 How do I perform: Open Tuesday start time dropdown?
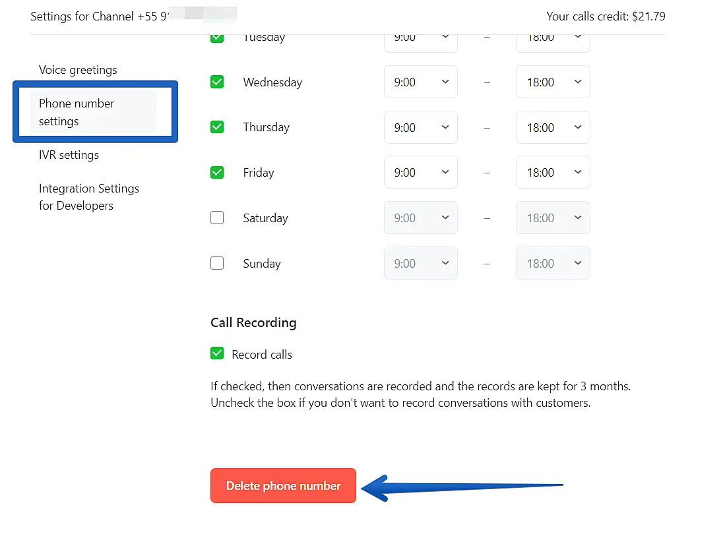421,41
